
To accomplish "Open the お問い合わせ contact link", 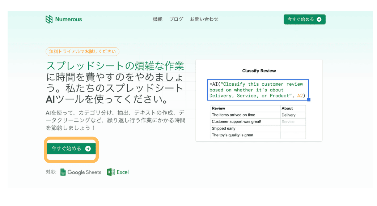I will 204,19.
